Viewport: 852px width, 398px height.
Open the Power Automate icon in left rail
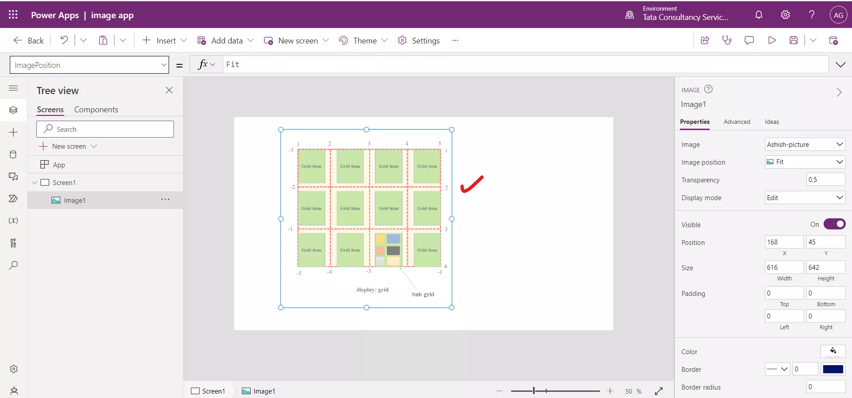point(13,198)
